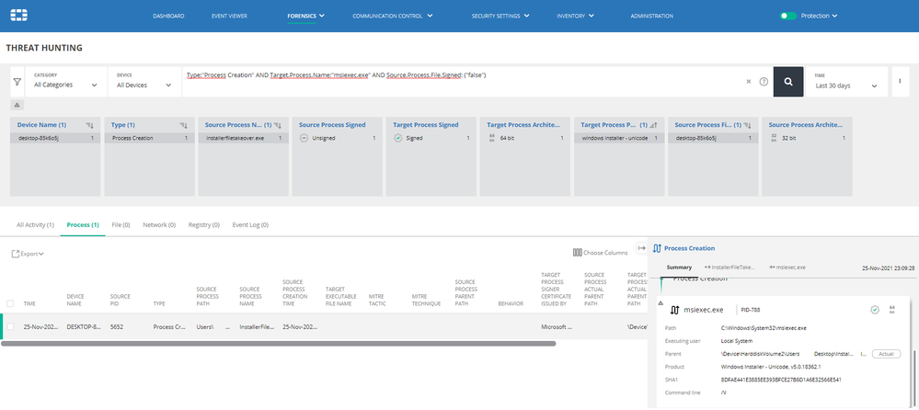Click the Mitre Tactic column header
Image resolution: width=919 pixels, height=410 pixels.
(379, 300)
